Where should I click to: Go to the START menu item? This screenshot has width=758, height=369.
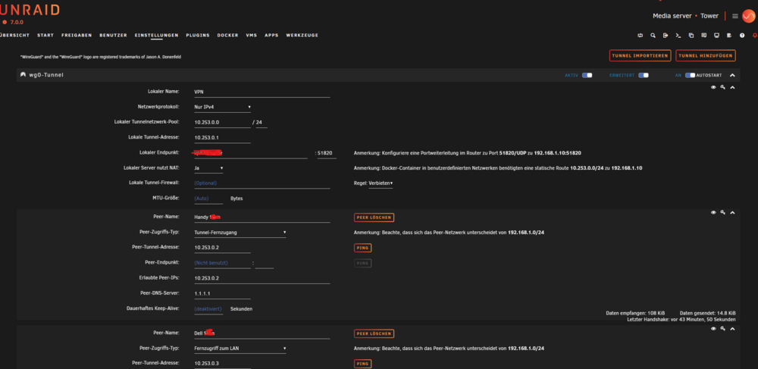pyautogui.click(x=45, y=36)
